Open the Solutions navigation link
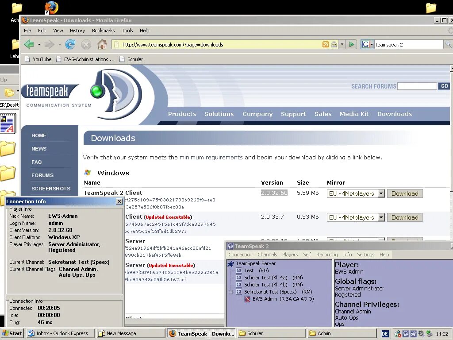 tap(219, 114)
